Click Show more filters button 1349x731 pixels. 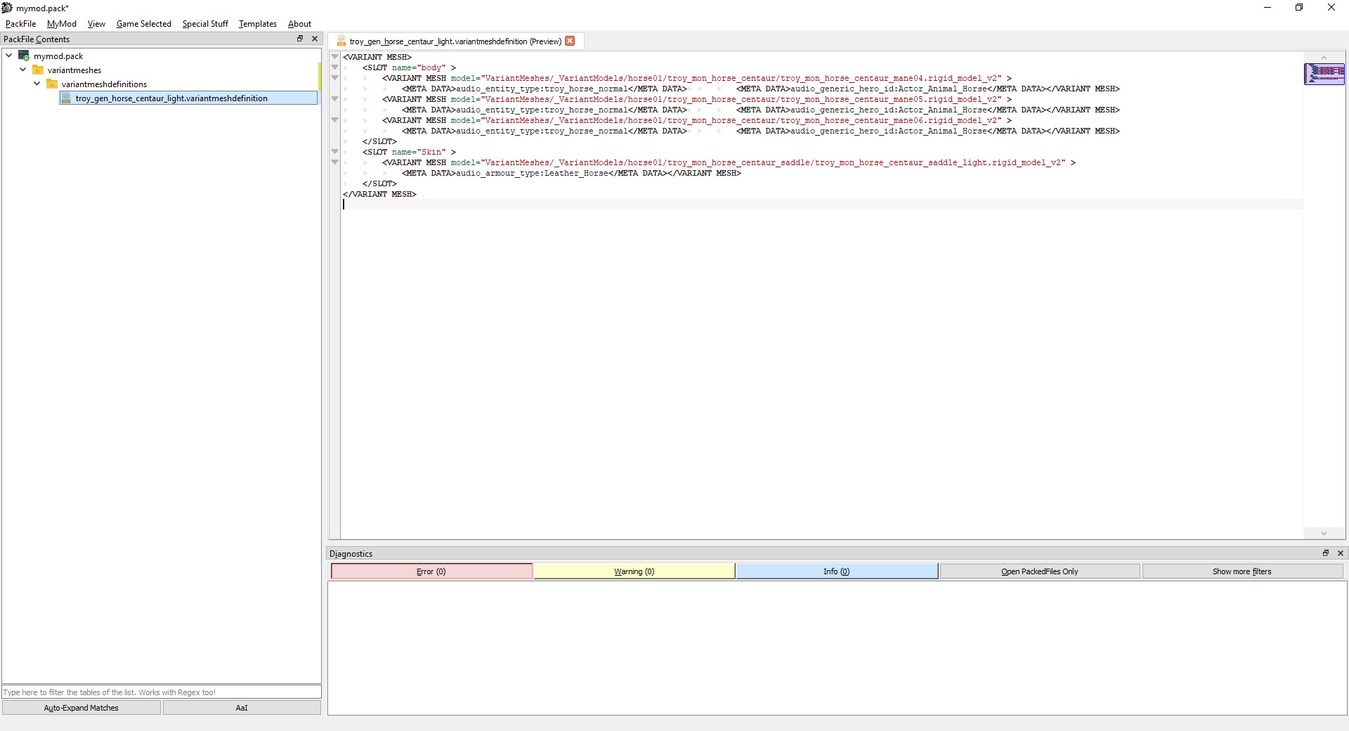(x=1242, y=571)
